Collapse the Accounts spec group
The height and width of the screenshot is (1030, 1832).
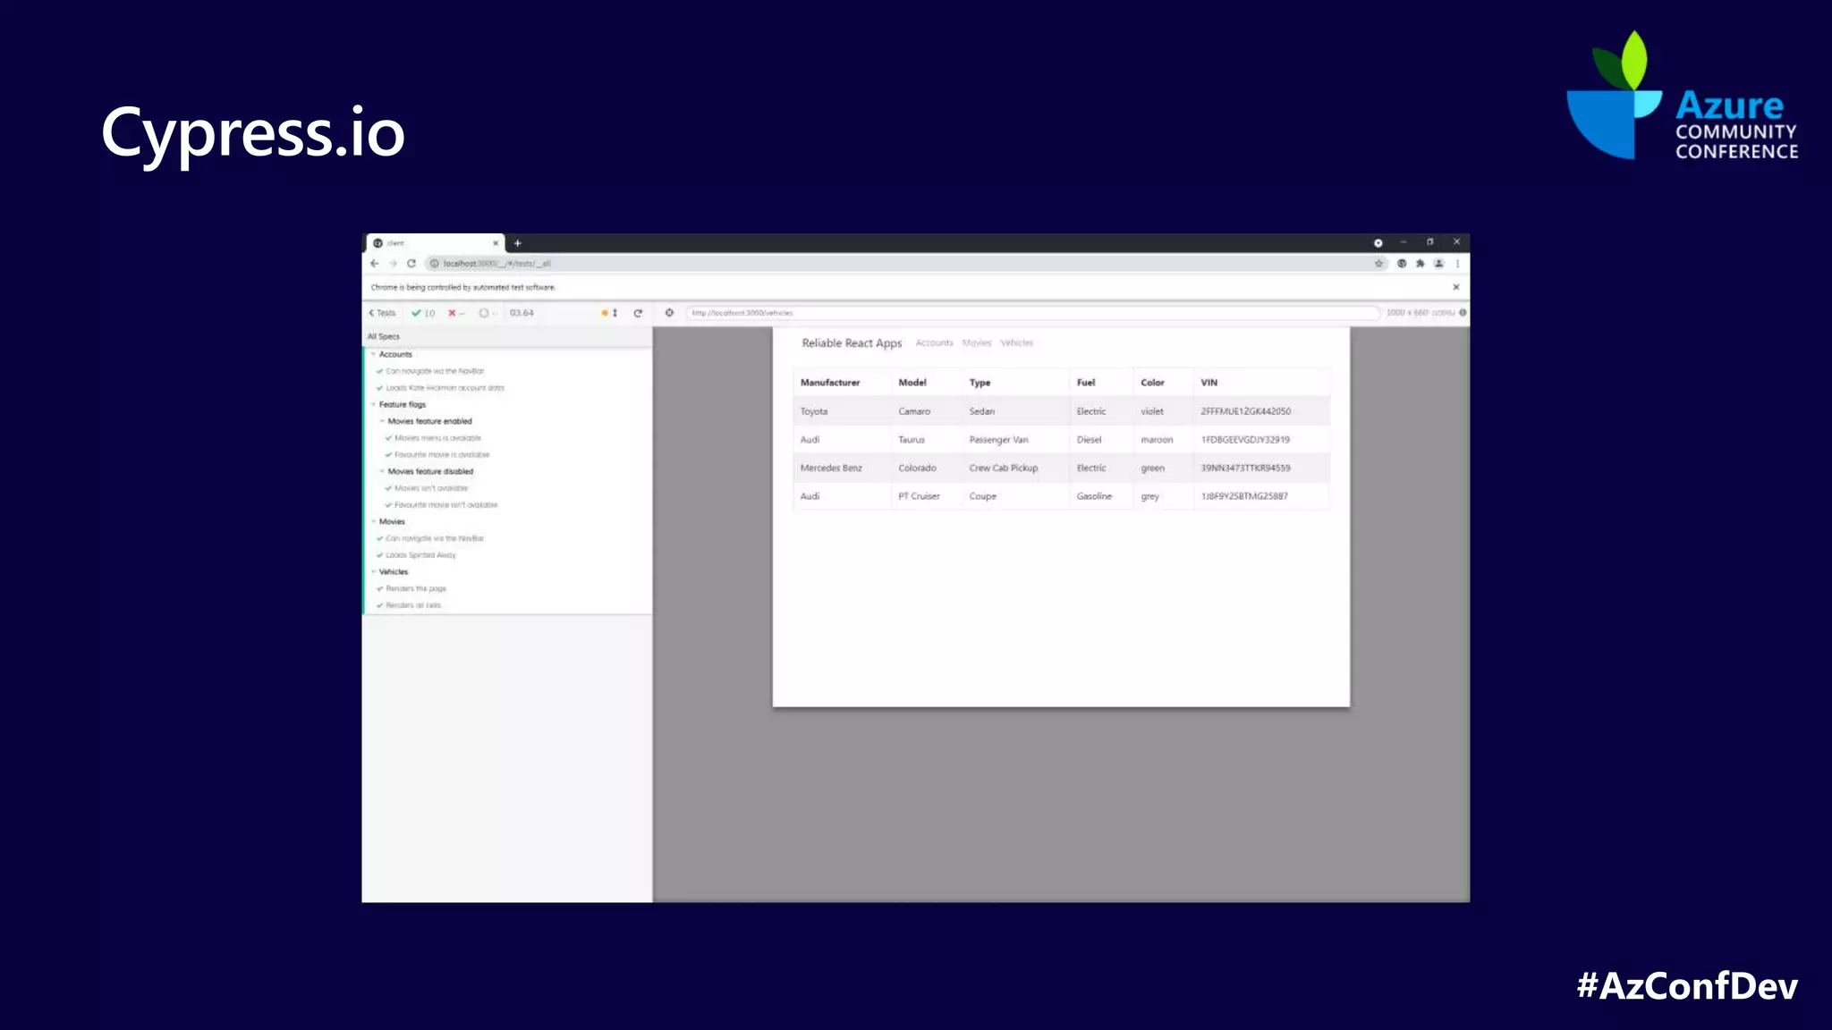(x=394, y=354)
